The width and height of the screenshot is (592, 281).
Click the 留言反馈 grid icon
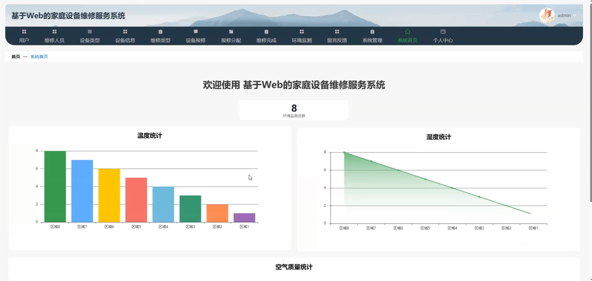337,31
